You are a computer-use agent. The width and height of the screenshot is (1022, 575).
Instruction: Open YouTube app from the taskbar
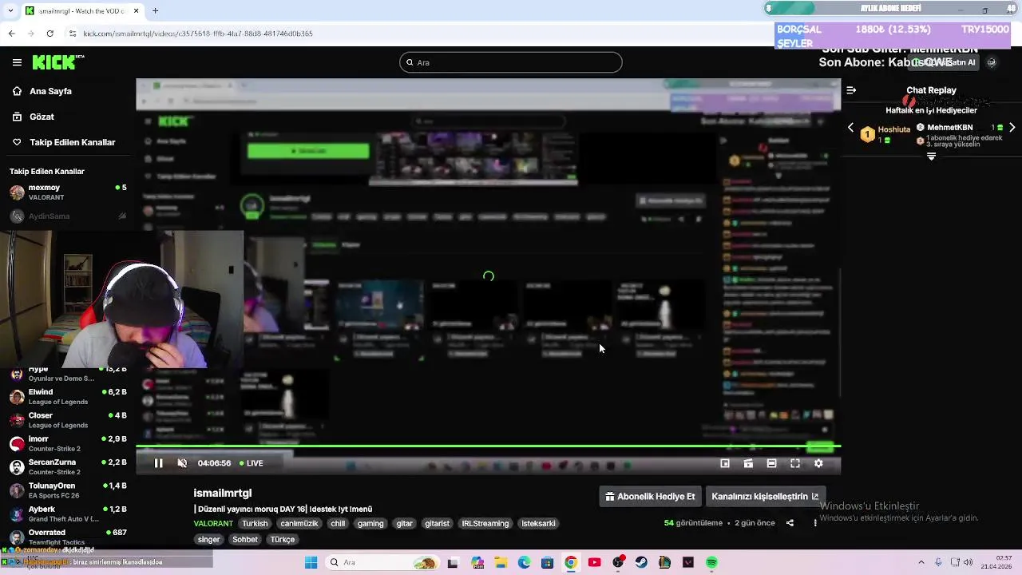(594, 562)
